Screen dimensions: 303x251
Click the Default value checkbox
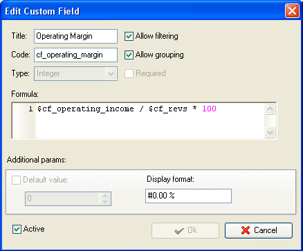click(x=16, y=180)
